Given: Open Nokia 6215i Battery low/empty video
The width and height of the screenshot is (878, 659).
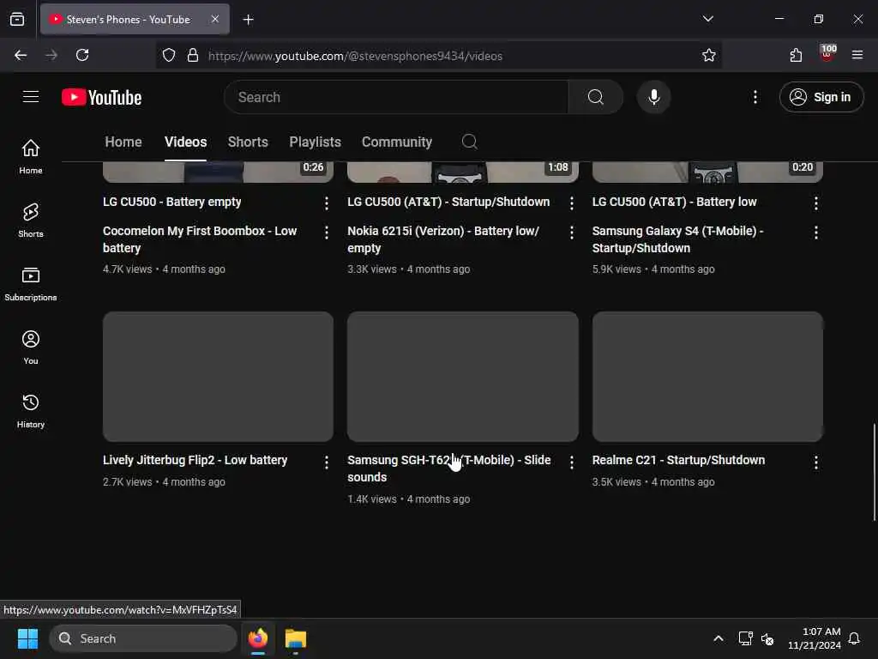Looking at the screenshot, I should (x=443, y=239).
